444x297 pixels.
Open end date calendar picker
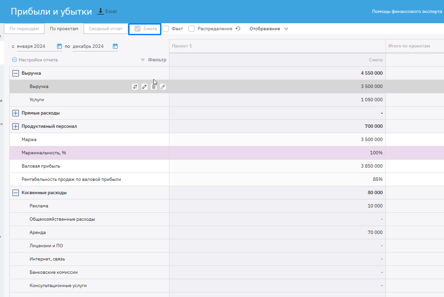[x=115, y=46]
